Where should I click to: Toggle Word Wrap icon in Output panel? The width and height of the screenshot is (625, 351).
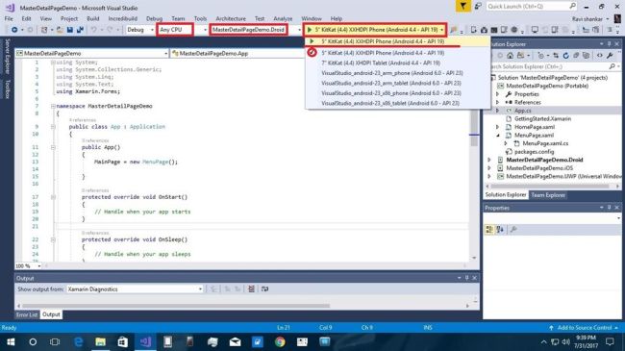click(264, 288)
